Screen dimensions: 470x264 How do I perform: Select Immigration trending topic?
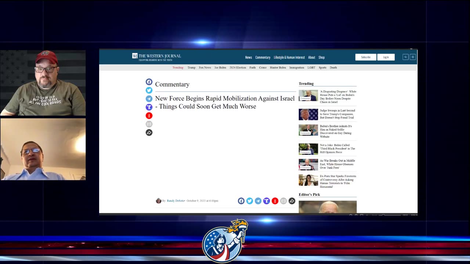pos(297,67)
